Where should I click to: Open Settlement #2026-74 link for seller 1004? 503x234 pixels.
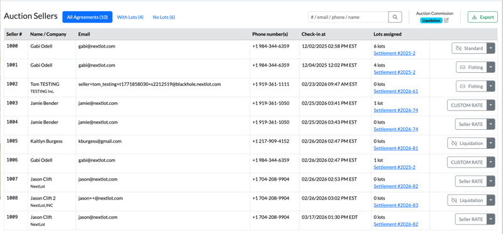pyautogui.click(x=396, y=129)
